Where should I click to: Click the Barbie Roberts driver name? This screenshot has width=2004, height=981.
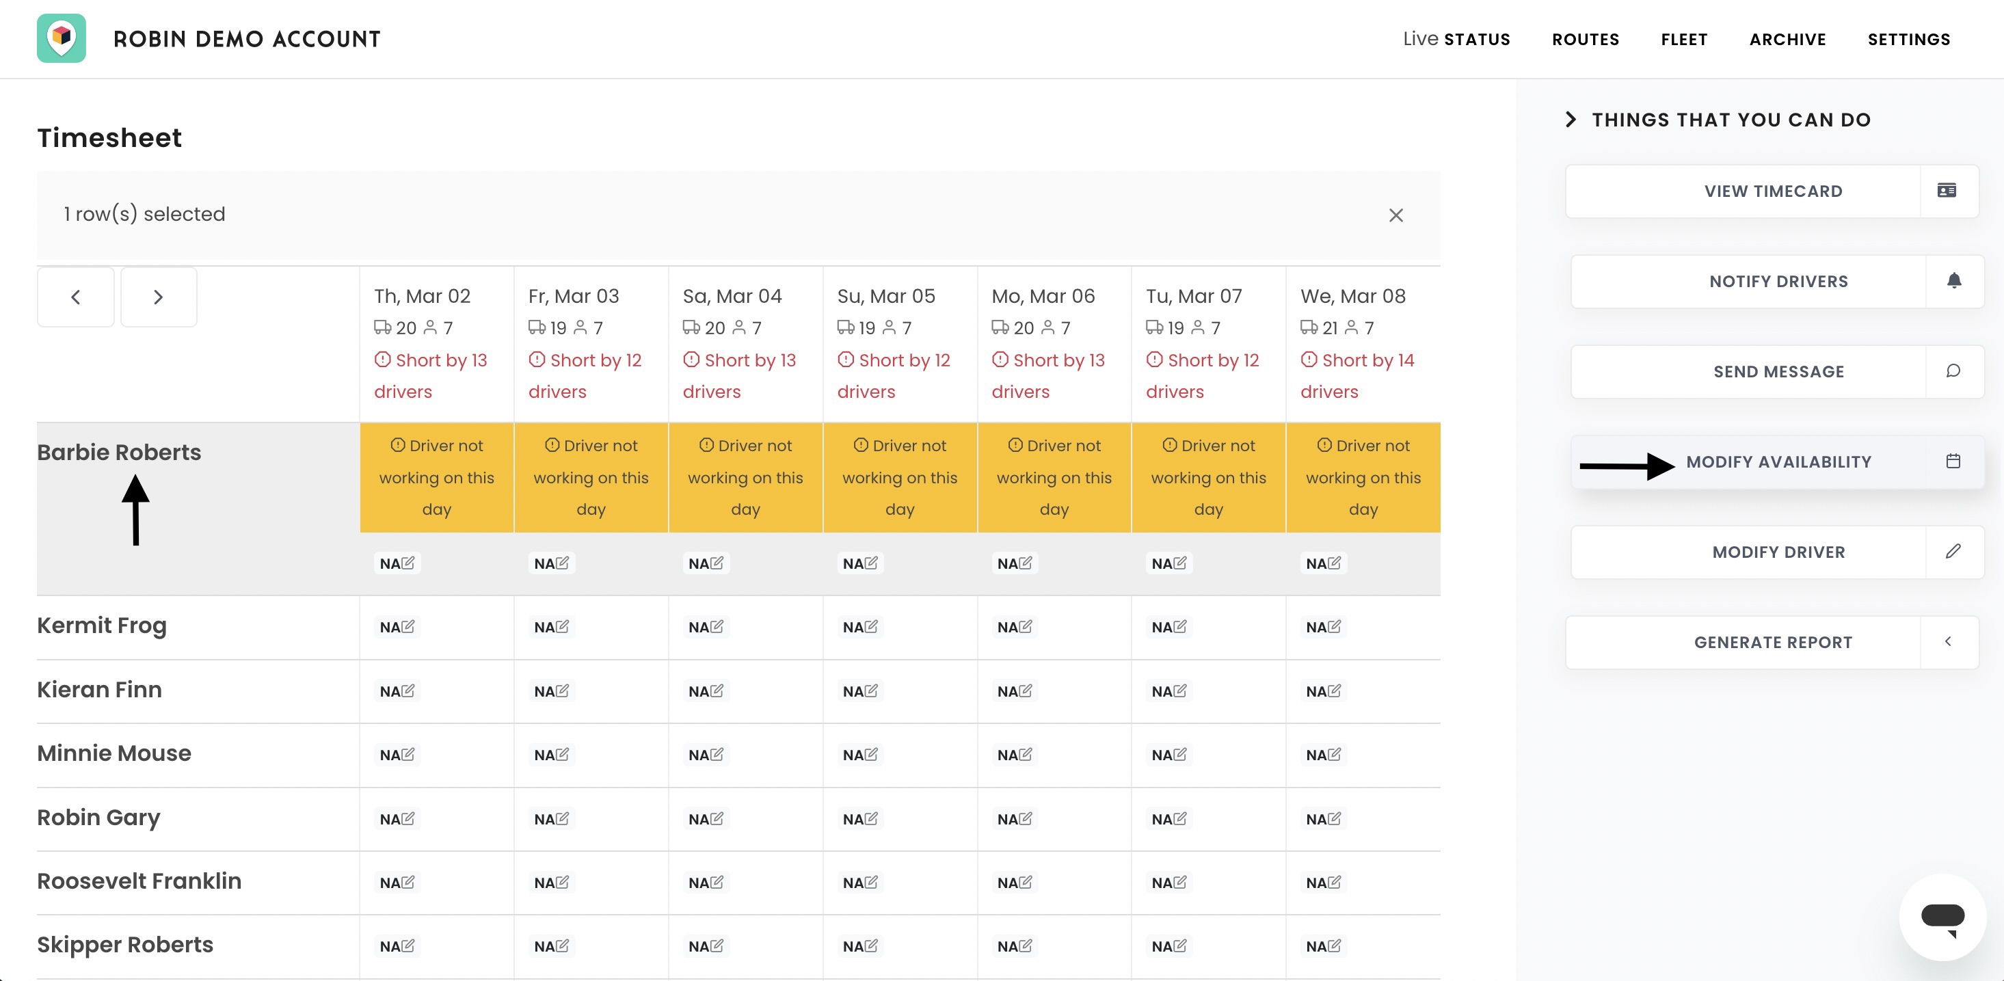(119, 452)
